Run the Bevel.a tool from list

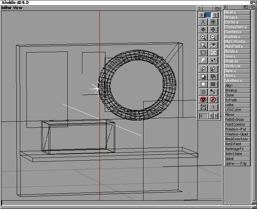click(237, 13)
